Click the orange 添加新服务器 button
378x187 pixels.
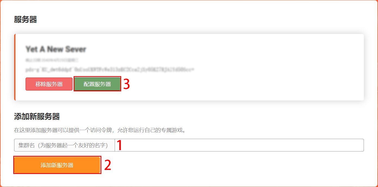coord(57,165)
